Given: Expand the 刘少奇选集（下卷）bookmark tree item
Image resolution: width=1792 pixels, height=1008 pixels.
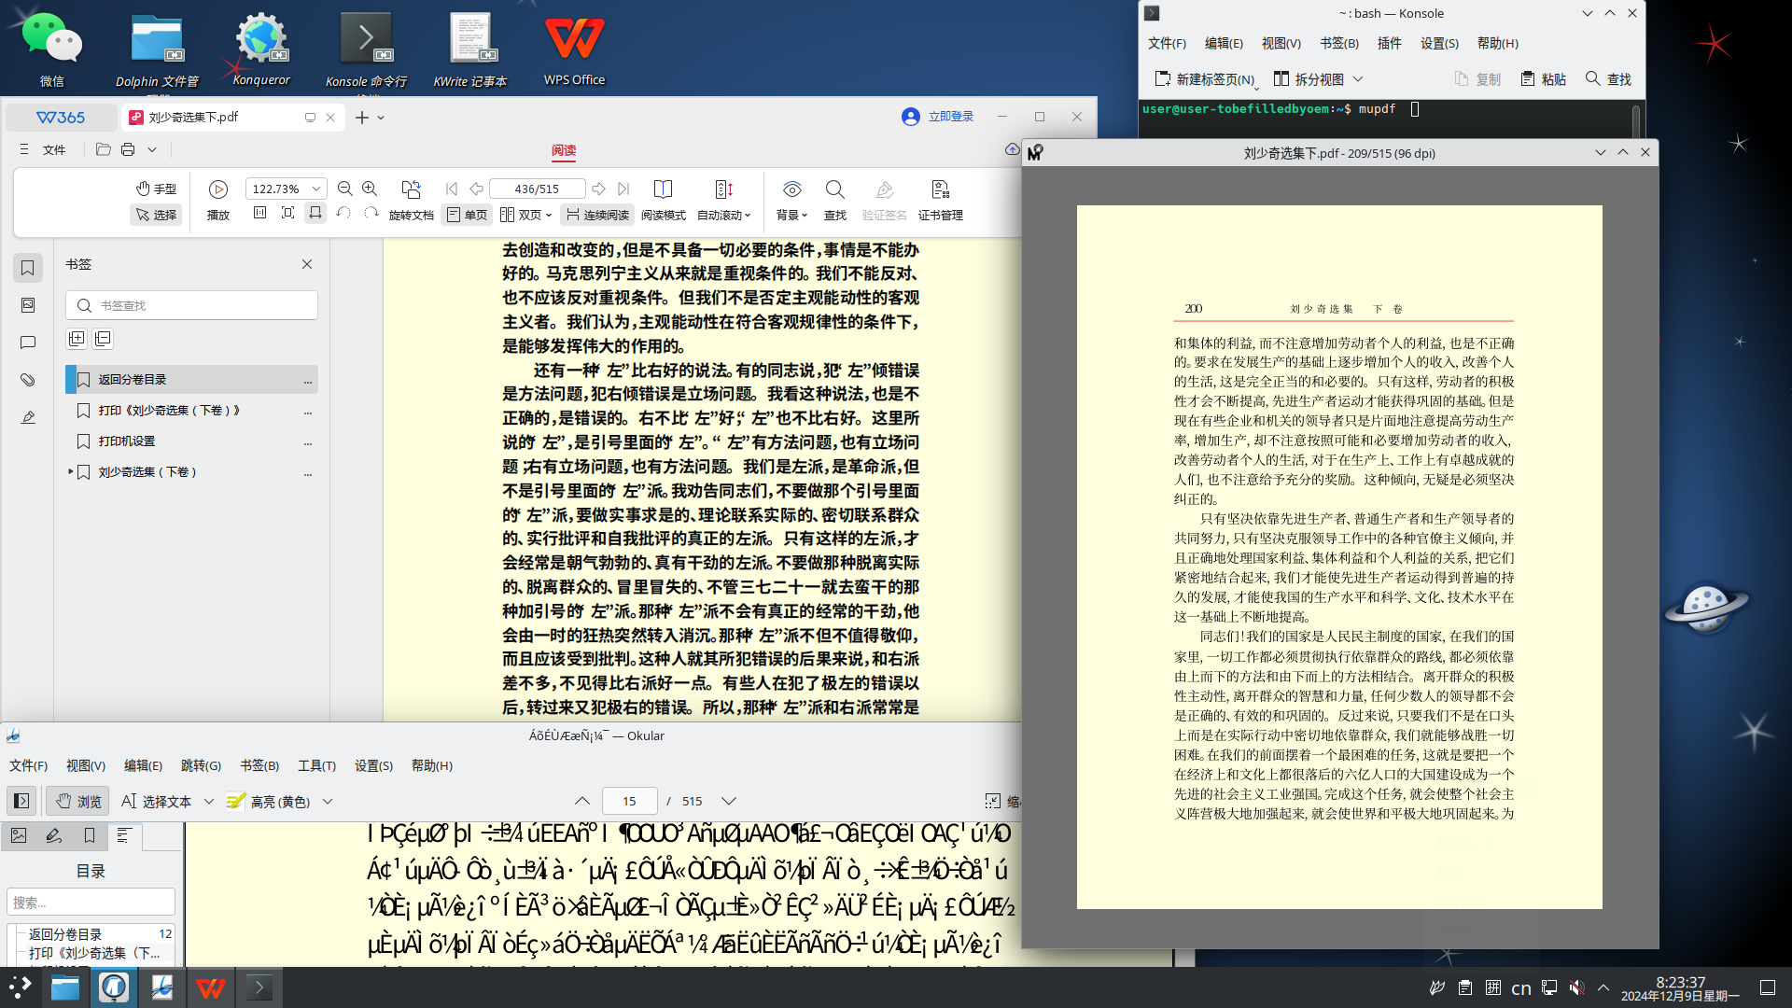Looking at the screenshot, I should click(71, 471).
